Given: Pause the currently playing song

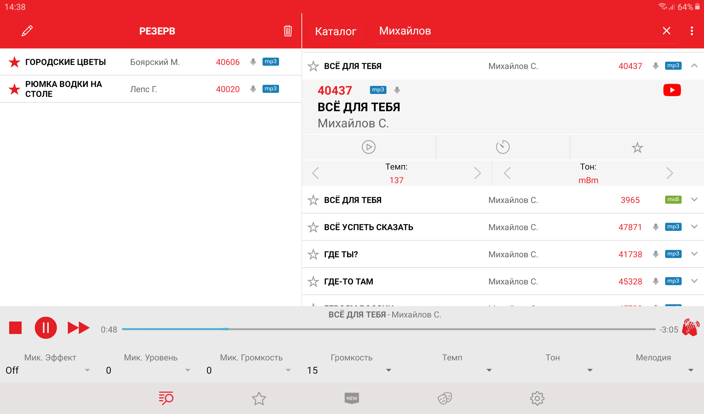Looking at the screenshot, I should tap(46, 328).
